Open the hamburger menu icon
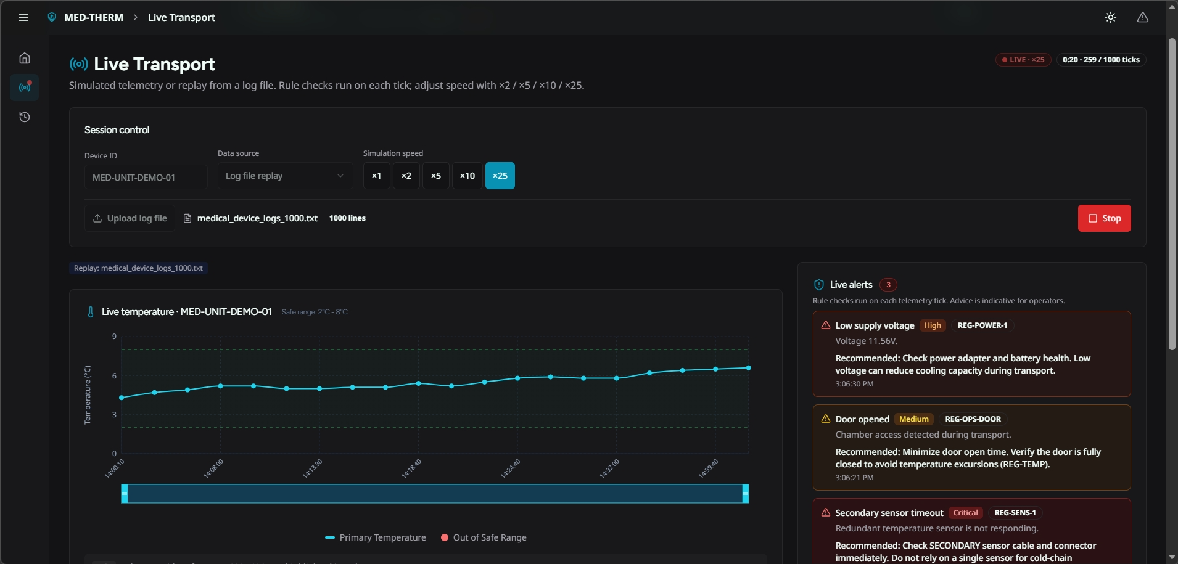 coord(23,17)
